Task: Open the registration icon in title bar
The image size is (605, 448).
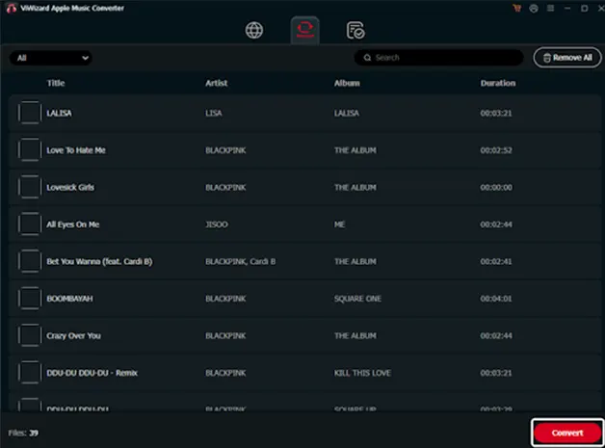Action: click(534, 8)
